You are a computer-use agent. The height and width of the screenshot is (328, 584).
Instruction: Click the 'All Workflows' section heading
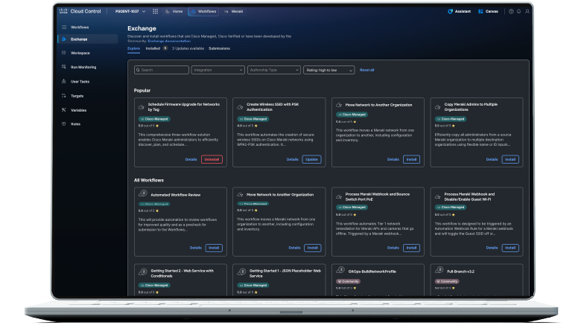pos(149,180)
